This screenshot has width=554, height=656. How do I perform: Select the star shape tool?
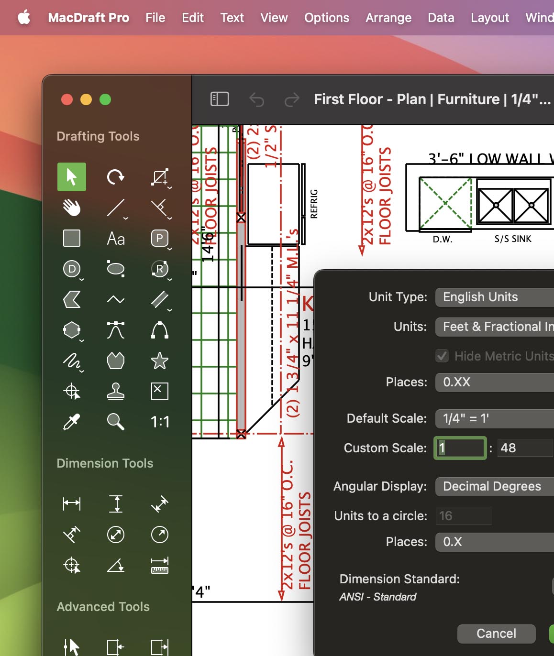point(159,361)
